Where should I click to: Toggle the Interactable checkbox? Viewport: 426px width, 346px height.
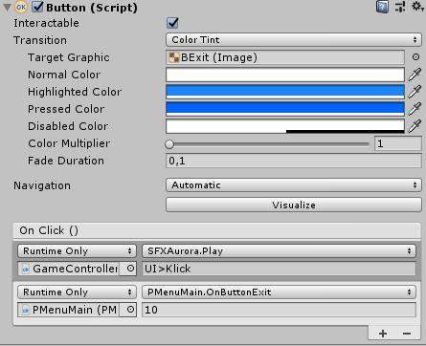(172, 23)
